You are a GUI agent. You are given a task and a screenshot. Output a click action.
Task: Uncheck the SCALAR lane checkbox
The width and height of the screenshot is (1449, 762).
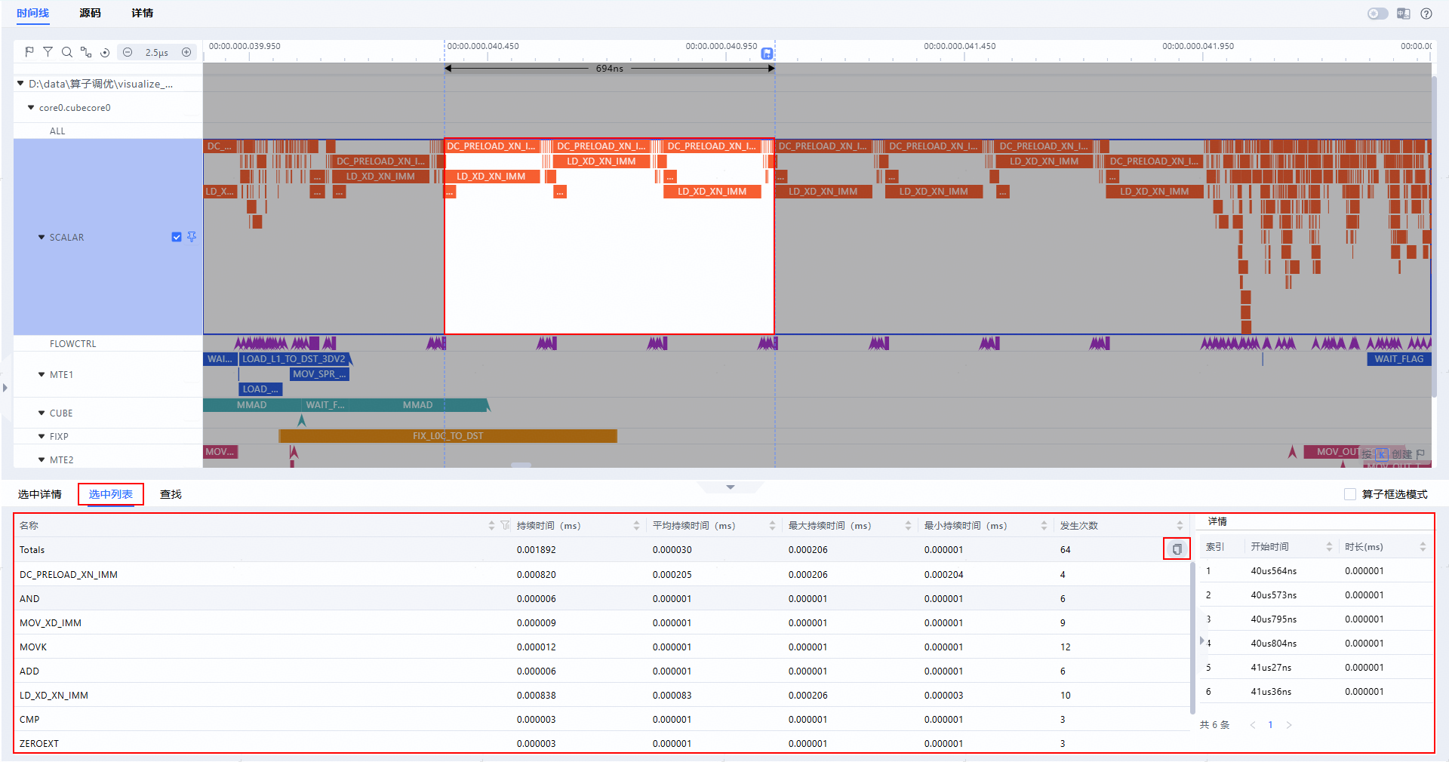point(177,237)
